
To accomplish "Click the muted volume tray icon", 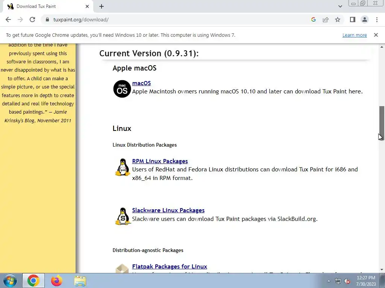I will click(347, 281).
